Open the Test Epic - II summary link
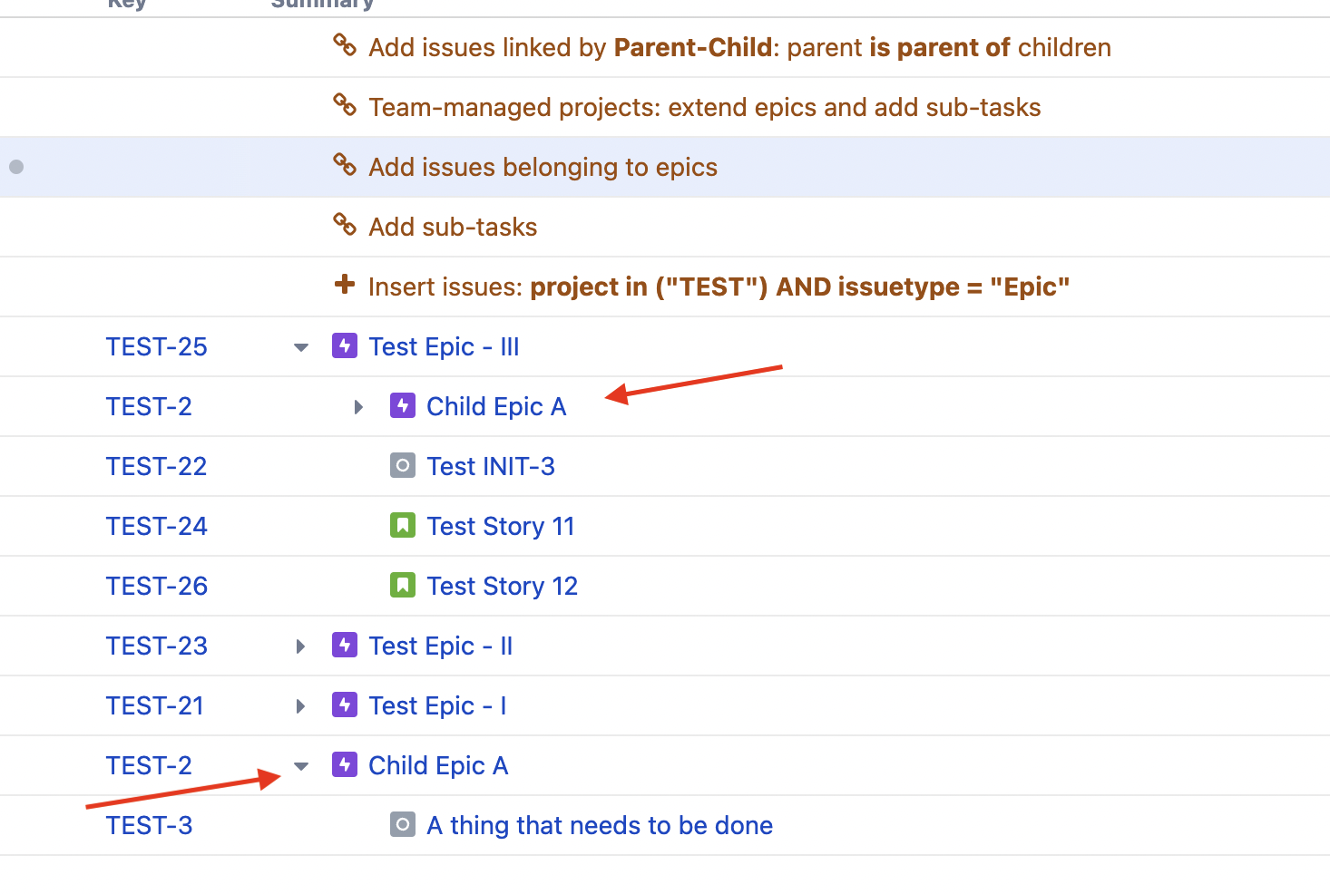The image size is (1330, 894). click(x=441, y=646)
